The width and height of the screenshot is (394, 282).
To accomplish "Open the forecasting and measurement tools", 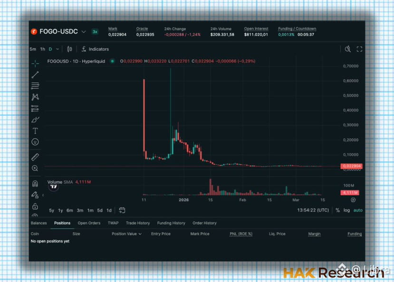I will coord(35,109).
